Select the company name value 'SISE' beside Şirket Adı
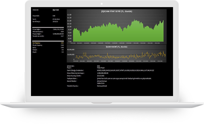Viewport: 204px width, 125px height. pyautogui.click(x=99, y=66)
